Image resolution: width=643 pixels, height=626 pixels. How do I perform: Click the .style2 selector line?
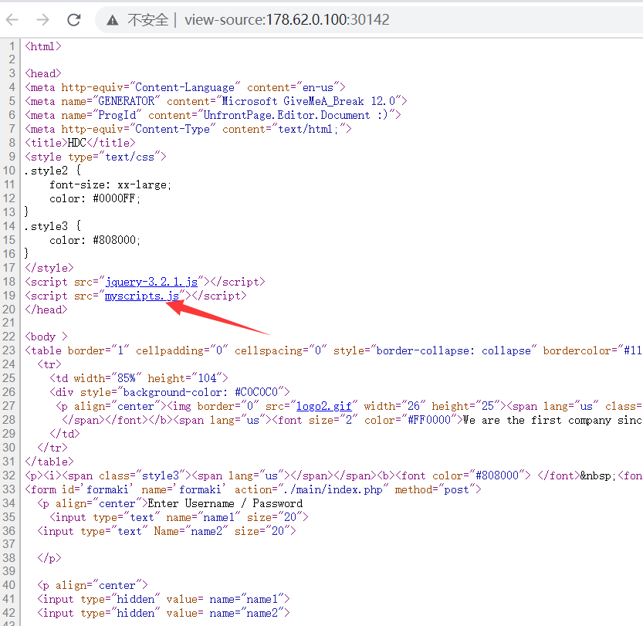[x=52, y=171]
